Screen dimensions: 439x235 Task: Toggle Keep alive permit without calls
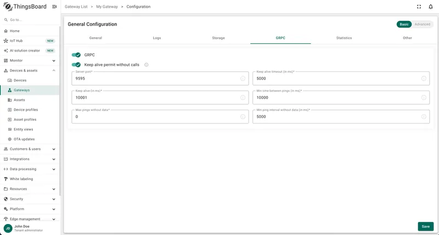tap(76, 65)
